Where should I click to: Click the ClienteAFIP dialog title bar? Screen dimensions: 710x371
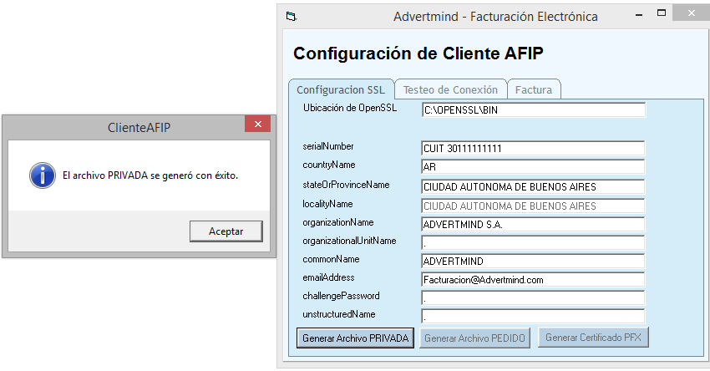139,127
